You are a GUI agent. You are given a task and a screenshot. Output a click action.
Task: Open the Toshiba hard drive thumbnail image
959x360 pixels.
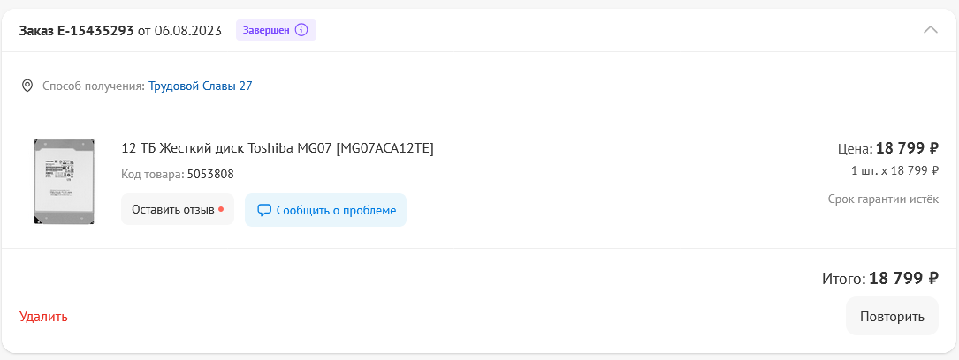click(65, 181)
